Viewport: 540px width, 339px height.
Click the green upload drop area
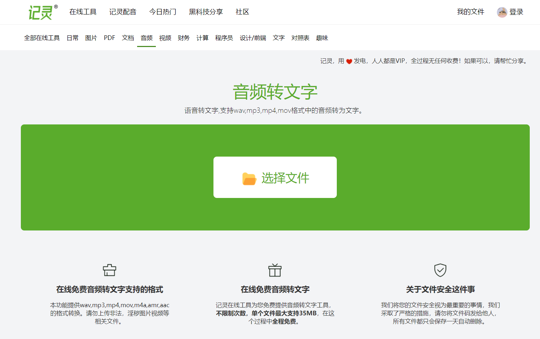point(275,177)
